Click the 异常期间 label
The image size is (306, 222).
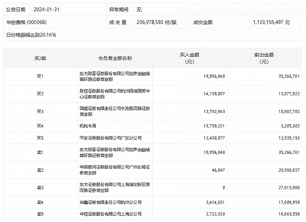(118, 10)
